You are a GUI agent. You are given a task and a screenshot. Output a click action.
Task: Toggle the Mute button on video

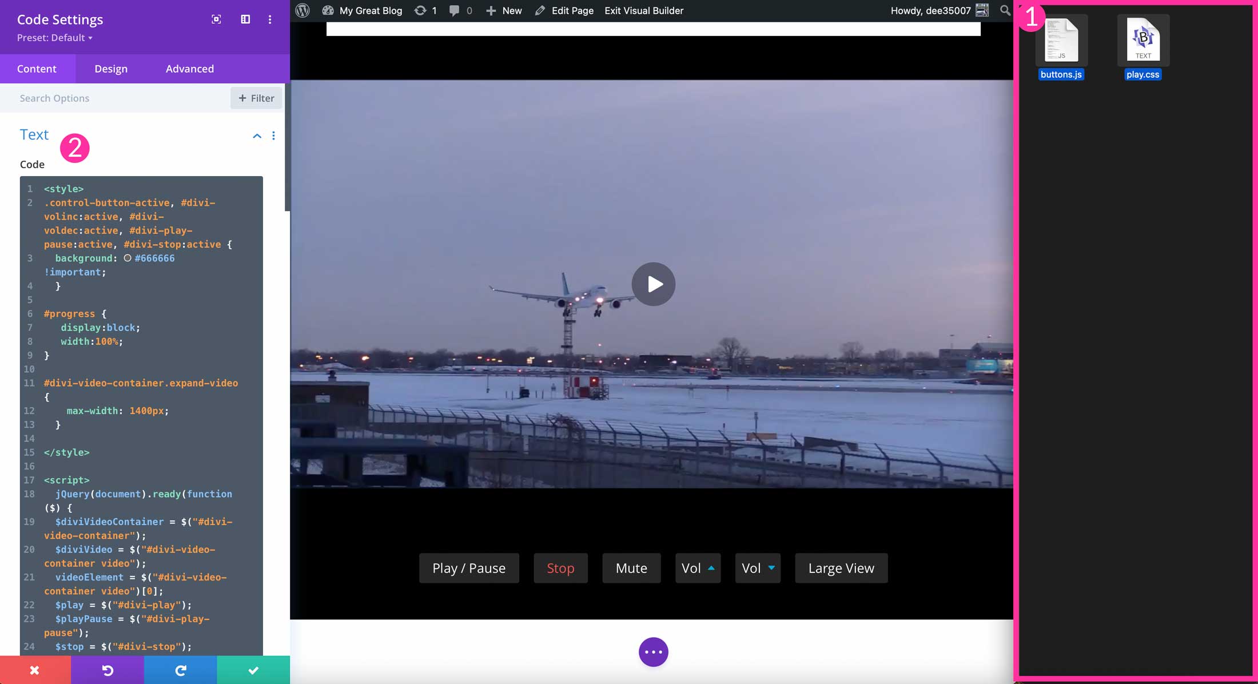(x=631, y=567)
